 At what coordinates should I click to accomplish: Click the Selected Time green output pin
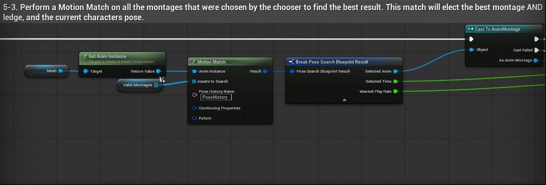(x=395, y=81)
